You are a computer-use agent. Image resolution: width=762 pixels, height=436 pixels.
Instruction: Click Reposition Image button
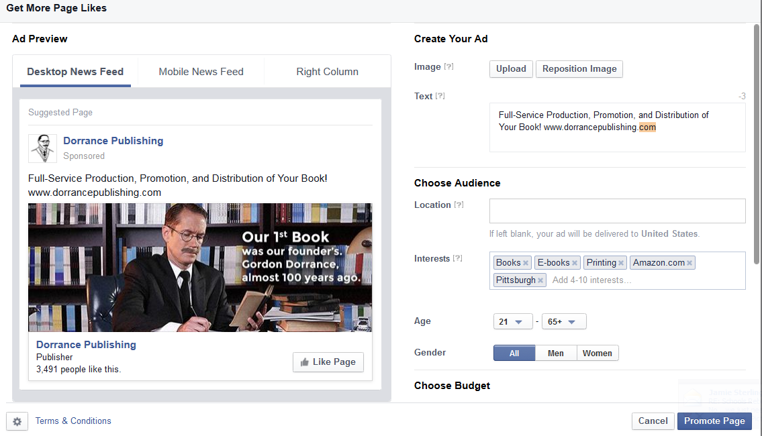tap(579, 69)
